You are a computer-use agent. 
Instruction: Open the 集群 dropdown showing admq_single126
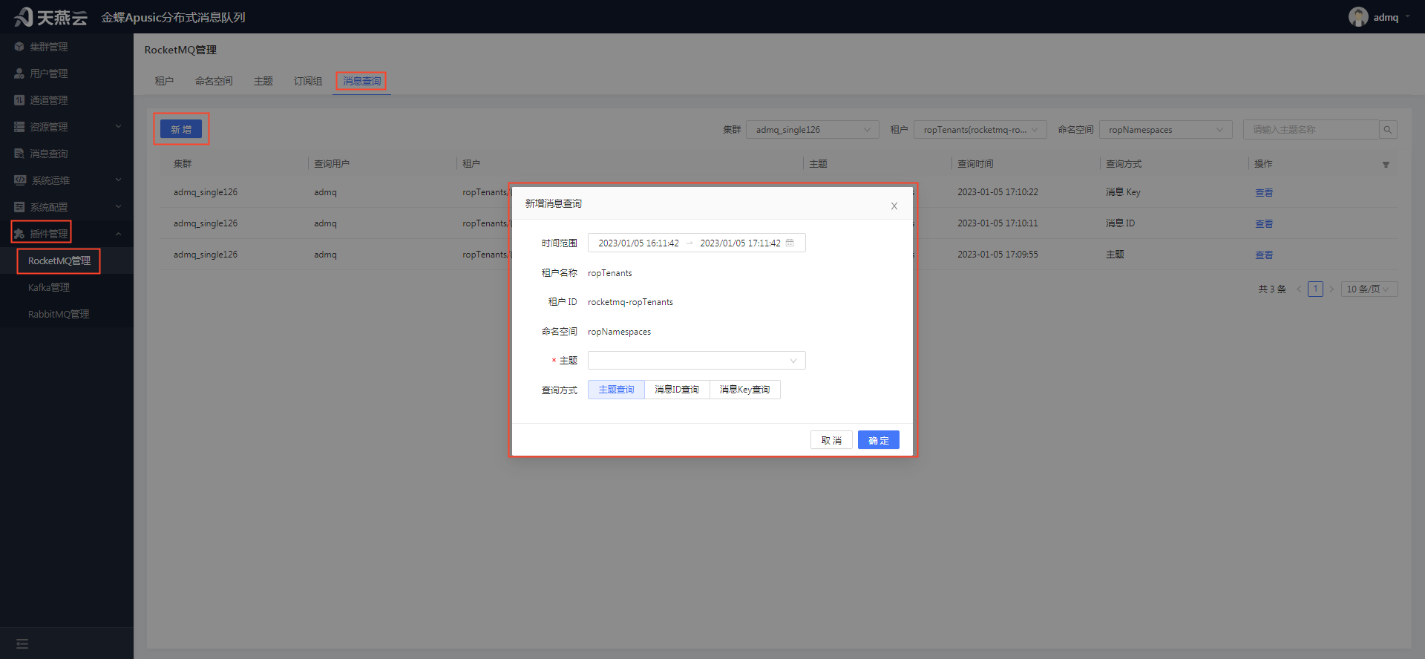pos(812,130)
